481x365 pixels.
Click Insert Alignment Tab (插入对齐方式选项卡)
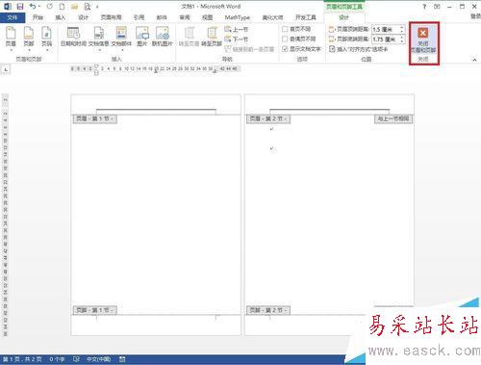tap(359, 49)
